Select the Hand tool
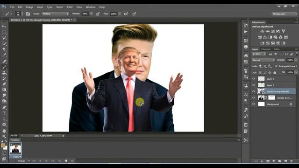This screenshot has width=299, height=168. click(4, 131)
